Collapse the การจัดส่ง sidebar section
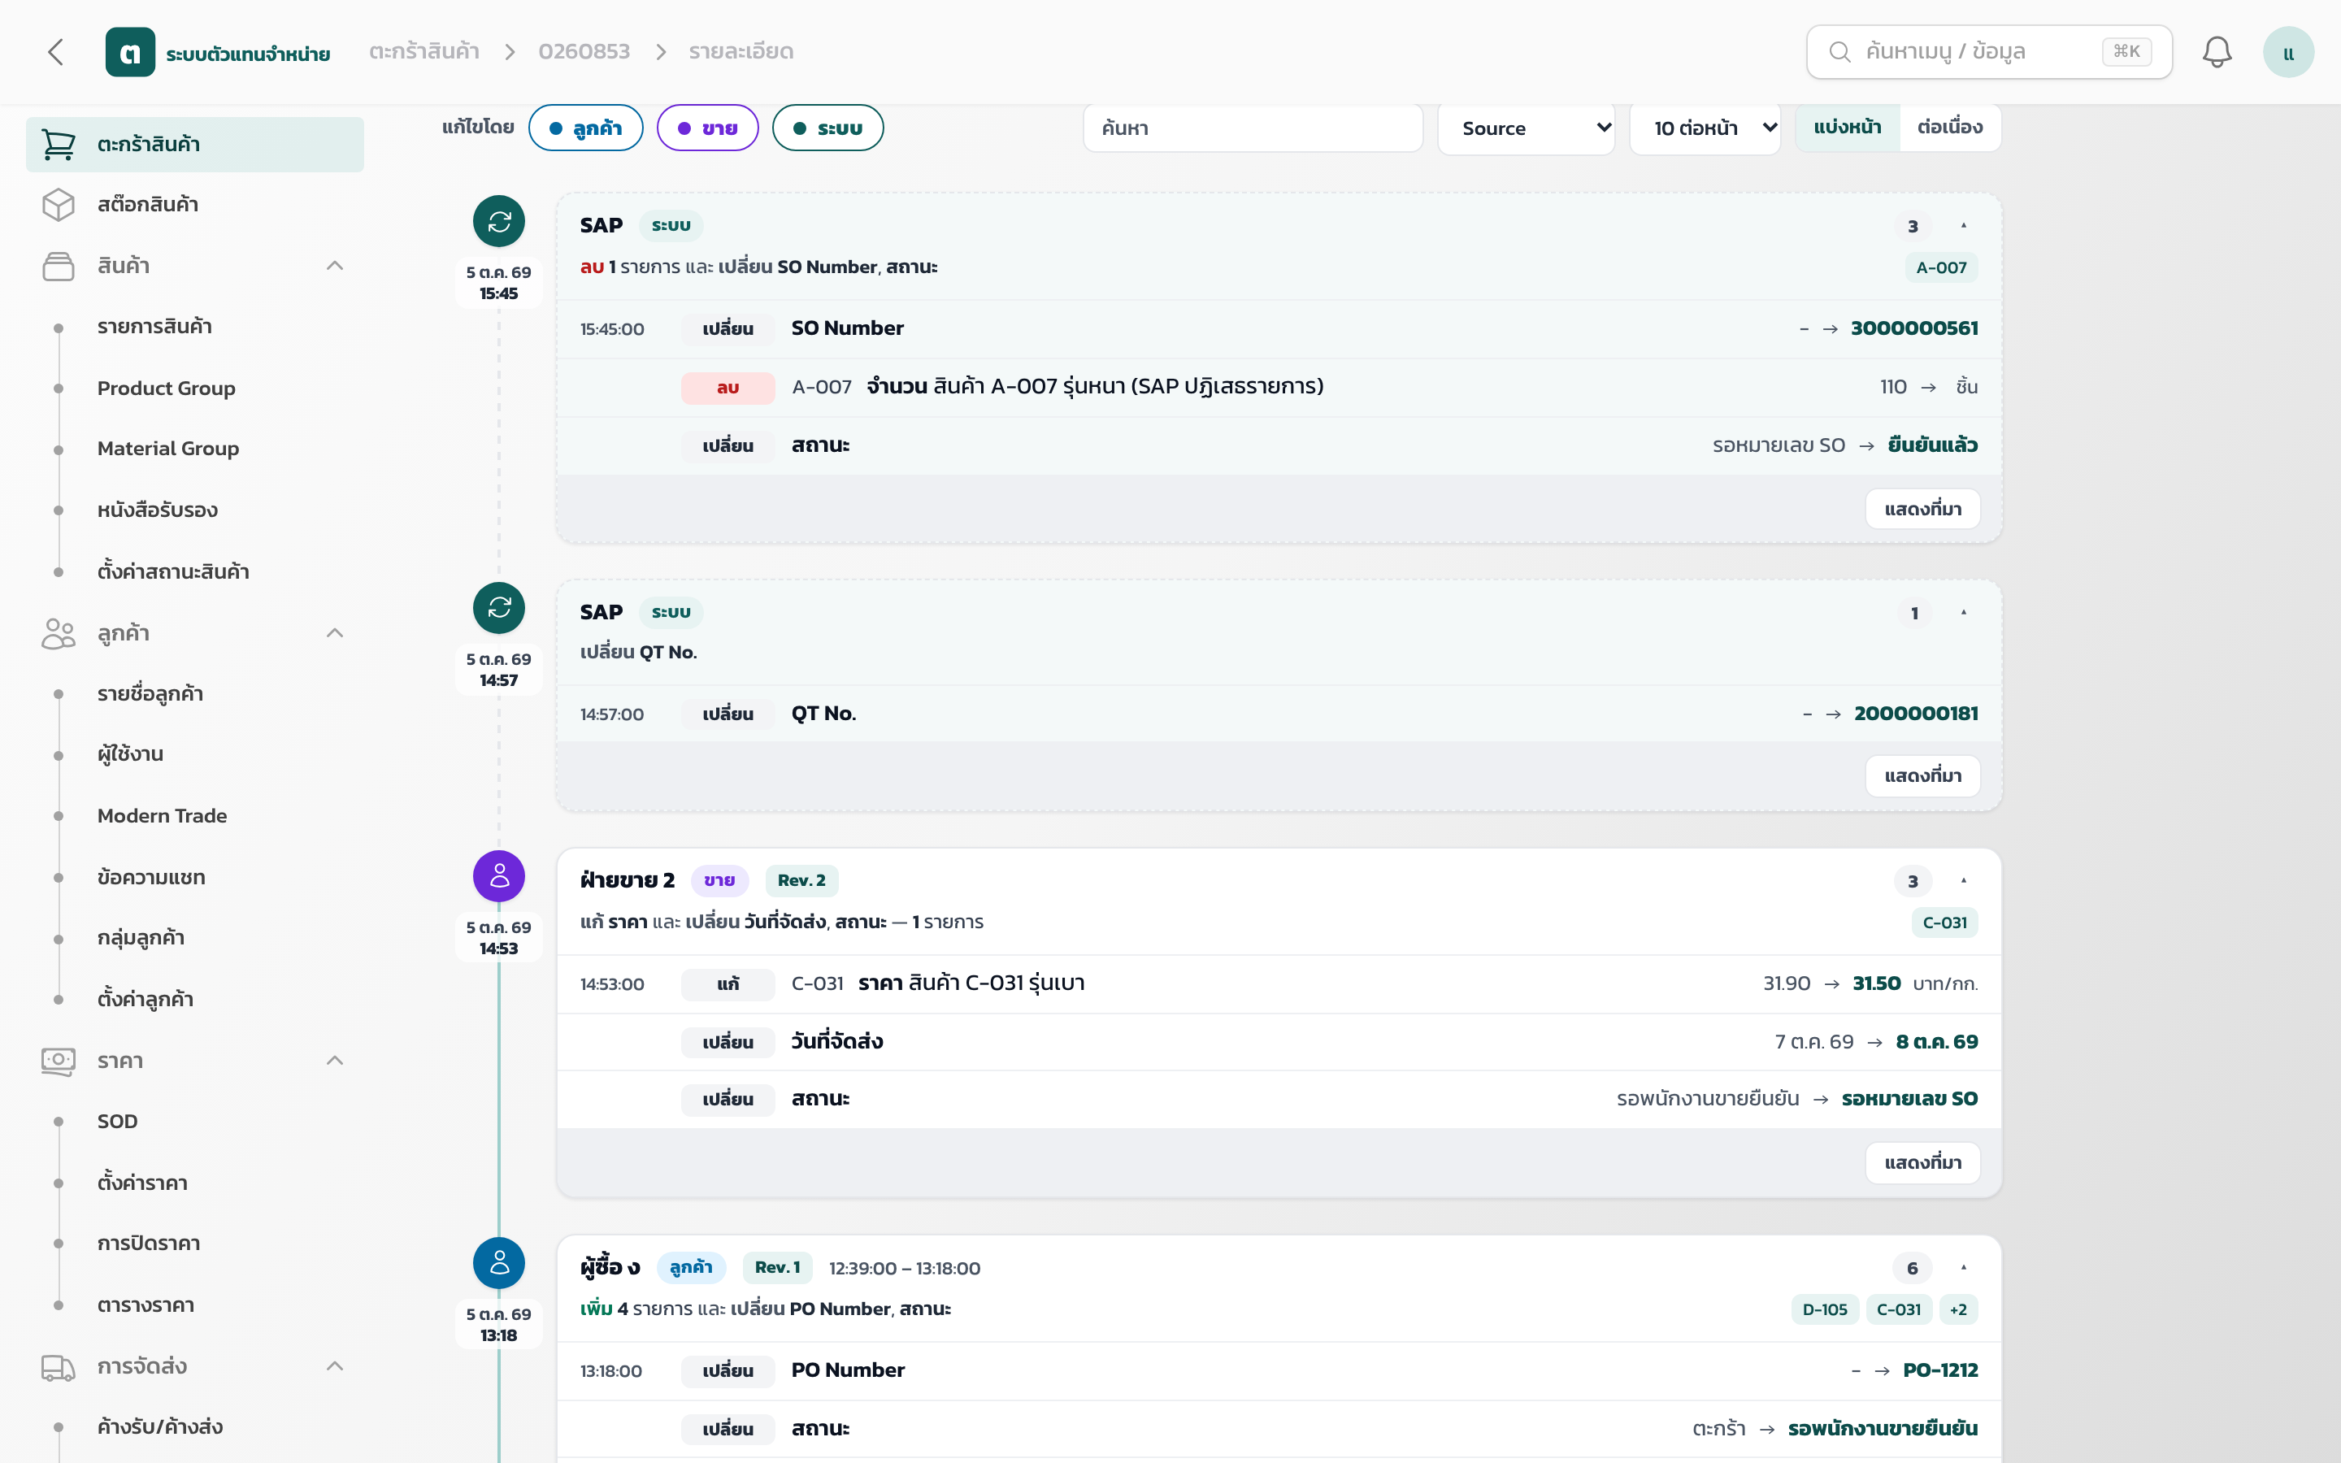Image resolution: width=2341 pixels, height=1463 pixels. point(335,1367)
